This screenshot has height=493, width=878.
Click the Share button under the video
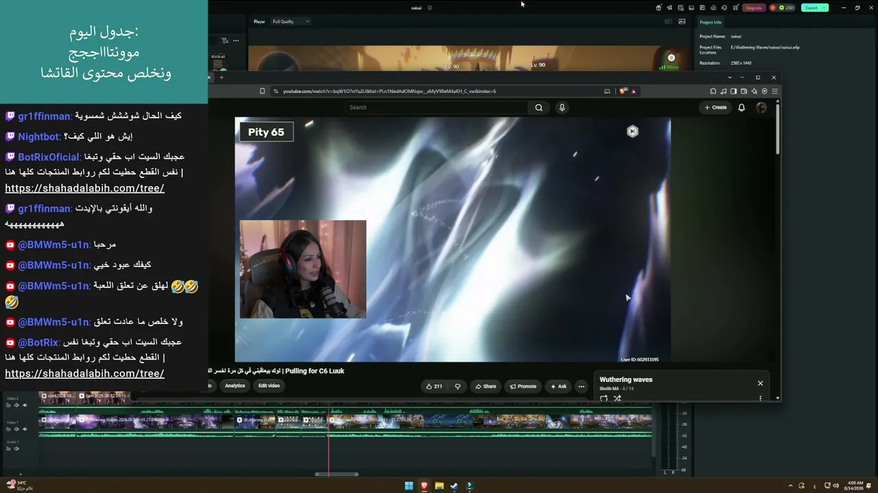pyautogui.click(x=486, y=386)
